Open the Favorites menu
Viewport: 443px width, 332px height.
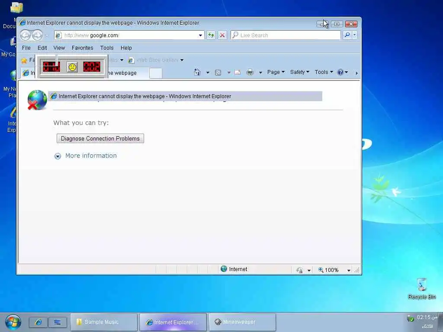pyautogui.click(x=82, y=48)
